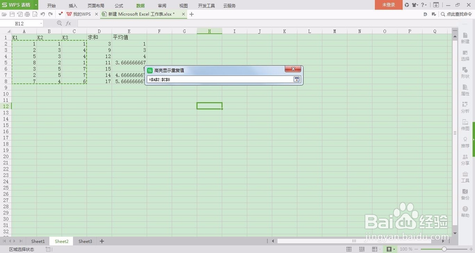Click cell showing 3.666666667
The image size is (475, 253).
pos(129,62)
